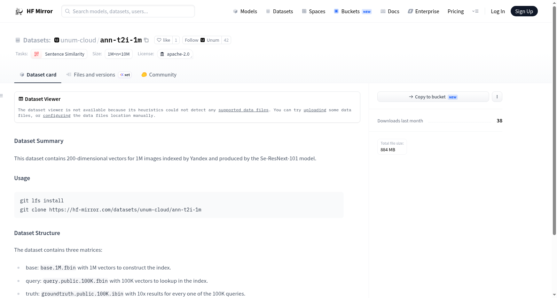Click the Downloads last month value 38
This screenshot has height=298, width=557.
coord(499,121)
